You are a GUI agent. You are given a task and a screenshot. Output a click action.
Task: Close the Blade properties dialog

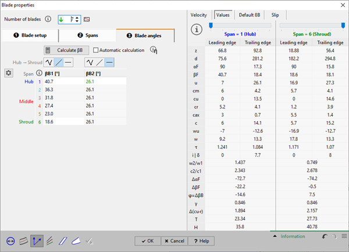[343, 5]
